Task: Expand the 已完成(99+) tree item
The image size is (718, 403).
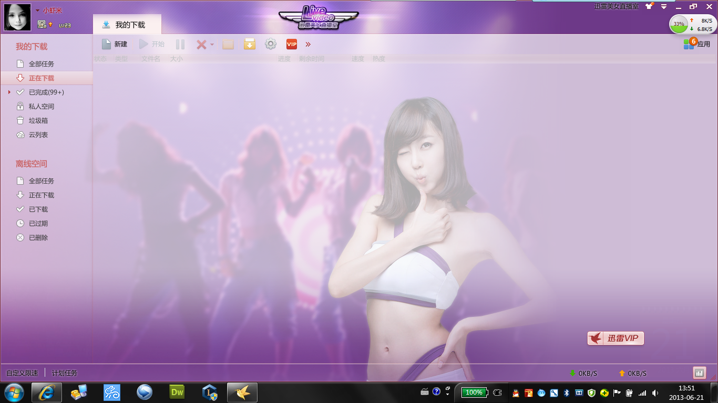Action: point(9,92)
